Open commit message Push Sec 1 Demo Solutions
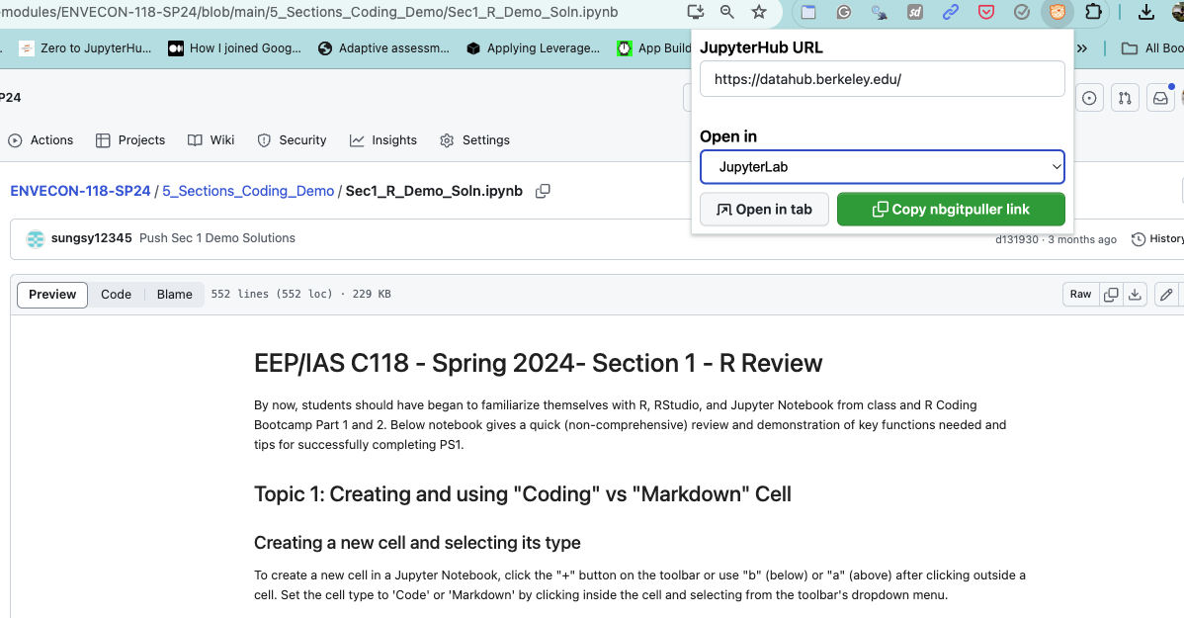 [217, 238]
